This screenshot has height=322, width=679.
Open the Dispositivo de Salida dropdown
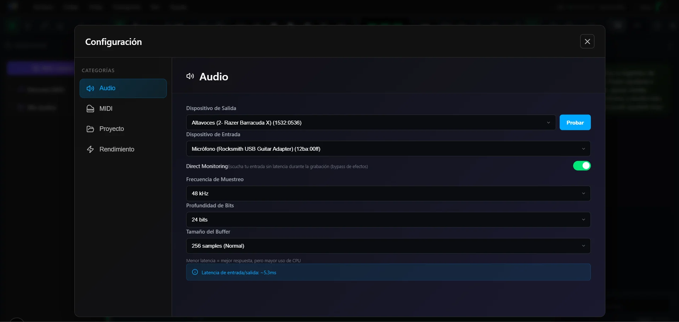coord(370,122)
